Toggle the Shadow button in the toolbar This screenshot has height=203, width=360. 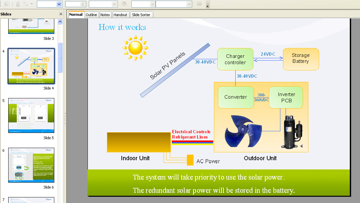[x=199, y=4]
